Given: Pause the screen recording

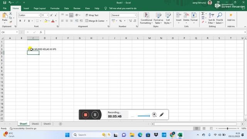Looking at the screenshot, I should coord(95,115).
